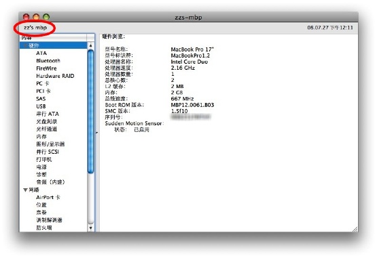This screenshot has height=258, width=377.
Task: Select FireWire in the hardware list
Action: 46,68
